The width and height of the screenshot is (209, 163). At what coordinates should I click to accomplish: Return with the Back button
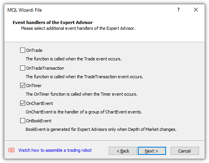pyautogui.click(x=123, y=151)
